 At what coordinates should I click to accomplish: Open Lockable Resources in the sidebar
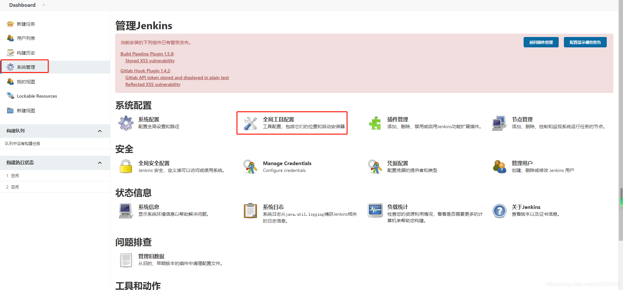[37, 96]
